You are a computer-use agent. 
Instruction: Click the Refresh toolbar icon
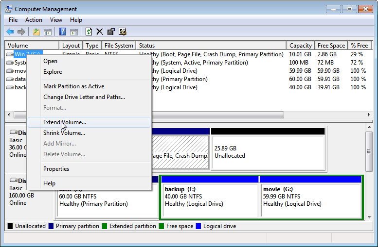pos(89,32)
